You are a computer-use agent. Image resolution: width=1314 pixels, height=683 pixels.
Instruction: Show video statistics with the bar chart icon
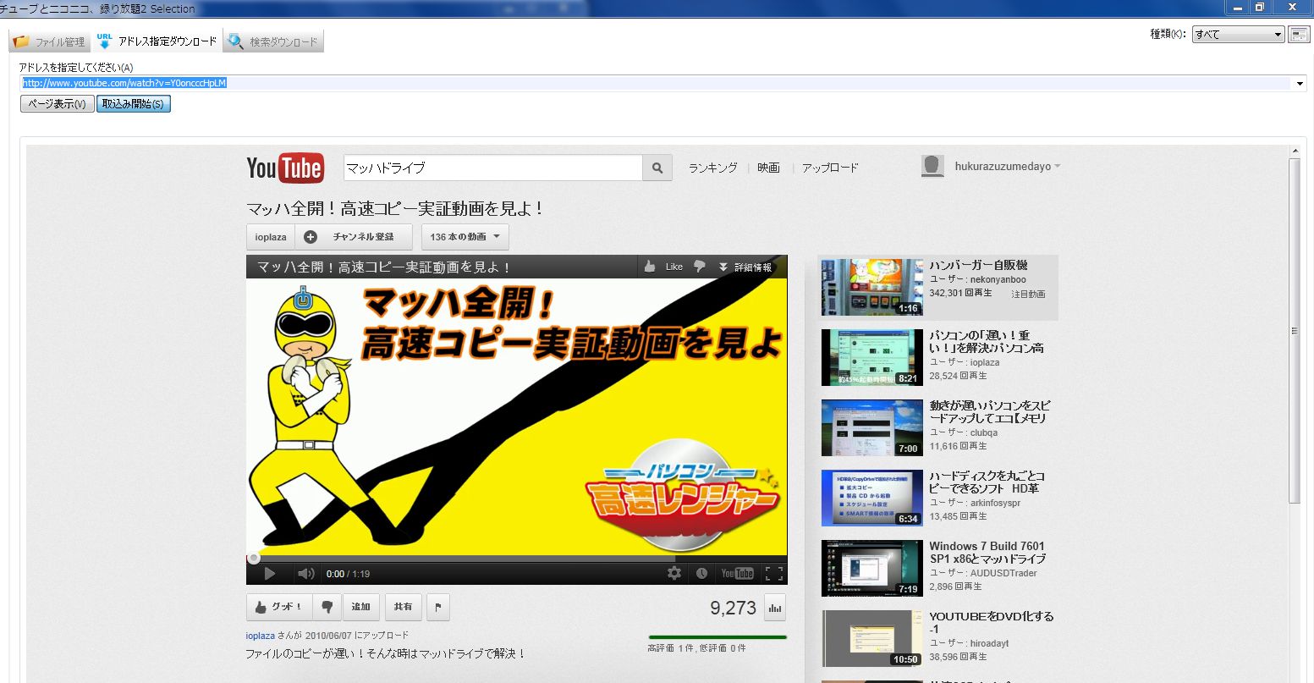point(774,607)
